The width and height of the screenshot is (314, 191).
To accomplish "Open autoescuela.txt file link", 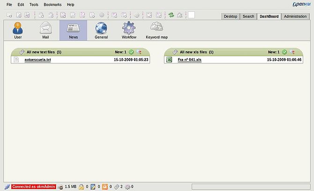I will 37,59.
